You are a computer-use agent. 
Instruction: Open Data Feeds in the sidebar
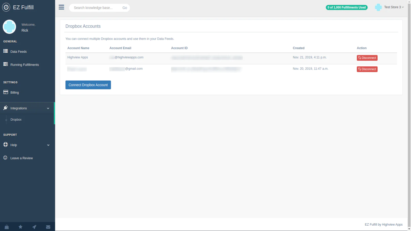(18, 52)
